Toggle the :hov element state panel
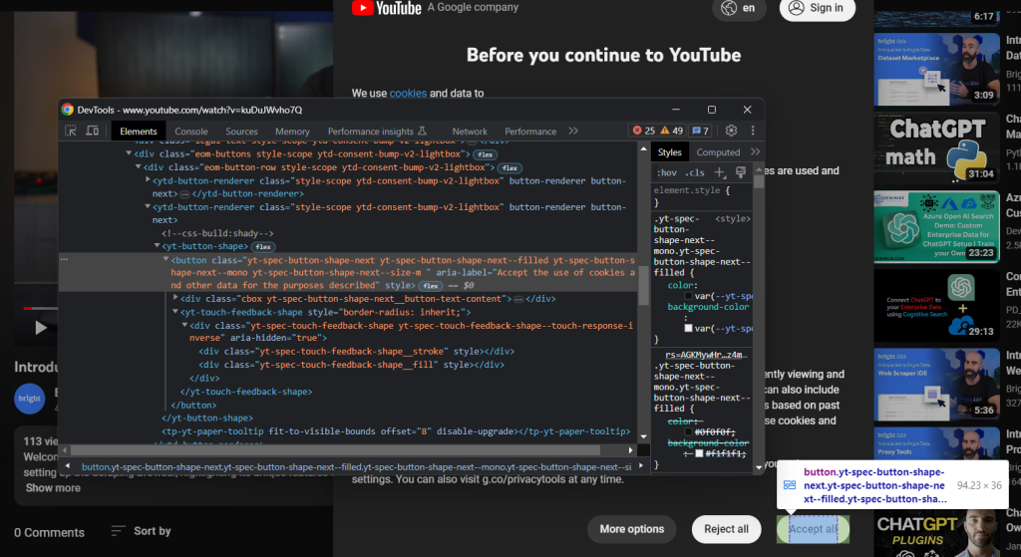This screenshot has width=1021, height=557. pos(666,172)
